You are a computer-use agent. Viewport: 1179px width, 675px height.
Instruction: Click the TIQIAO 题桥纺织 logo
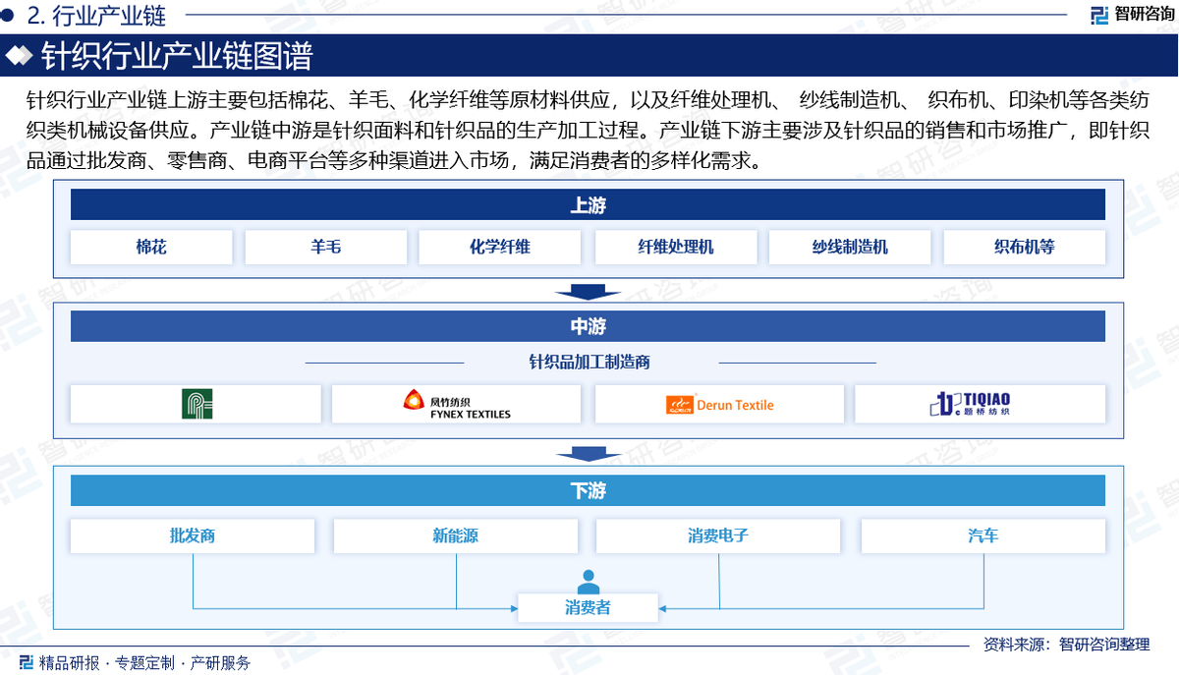(x=971, y=404)
